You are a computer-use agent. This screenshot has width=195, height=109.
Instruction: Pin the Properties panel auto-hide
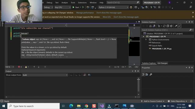coord(189,68)
